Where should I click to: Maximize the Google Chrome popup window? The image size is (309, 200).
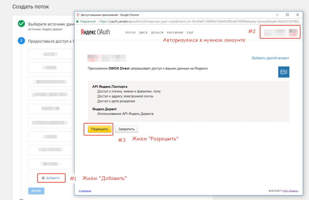pyautogui.click(x=287, y=15)
